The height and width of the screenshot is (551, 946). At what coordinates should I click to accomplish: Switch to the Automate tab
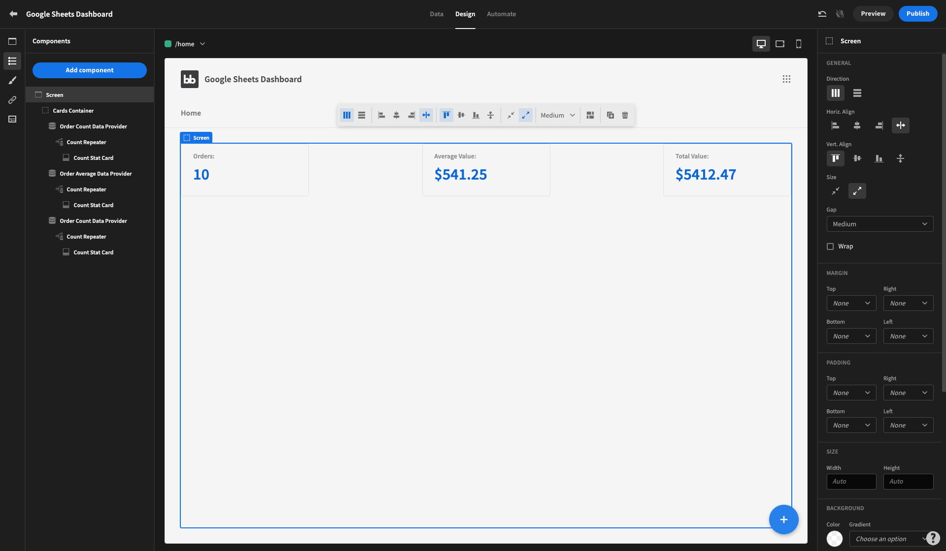point(501,14)
